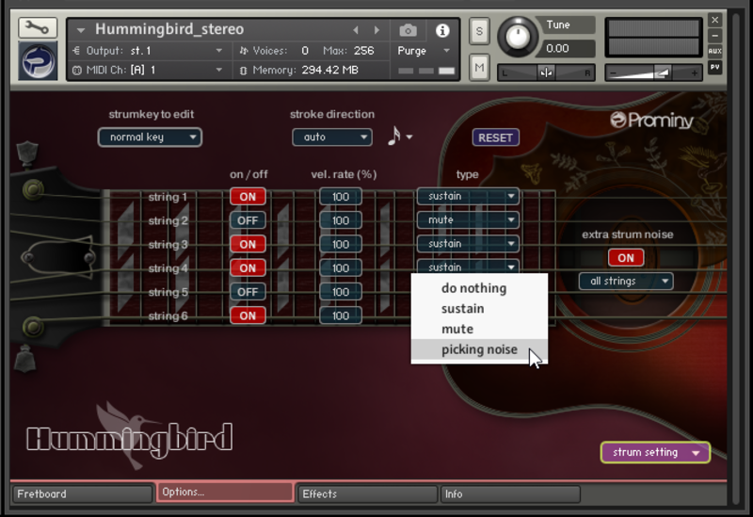
Task: Toggle string 4 ON switch
Action: [248, 268]
